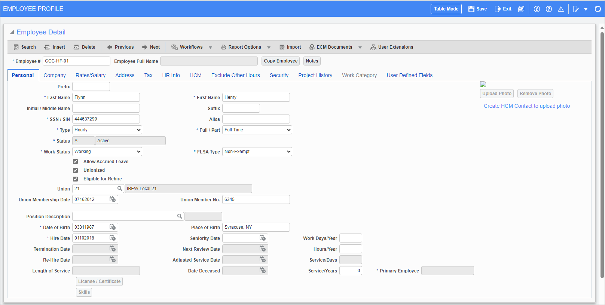Open Report Options
This screenshot has width=605, height=305.
coord(241,47)
